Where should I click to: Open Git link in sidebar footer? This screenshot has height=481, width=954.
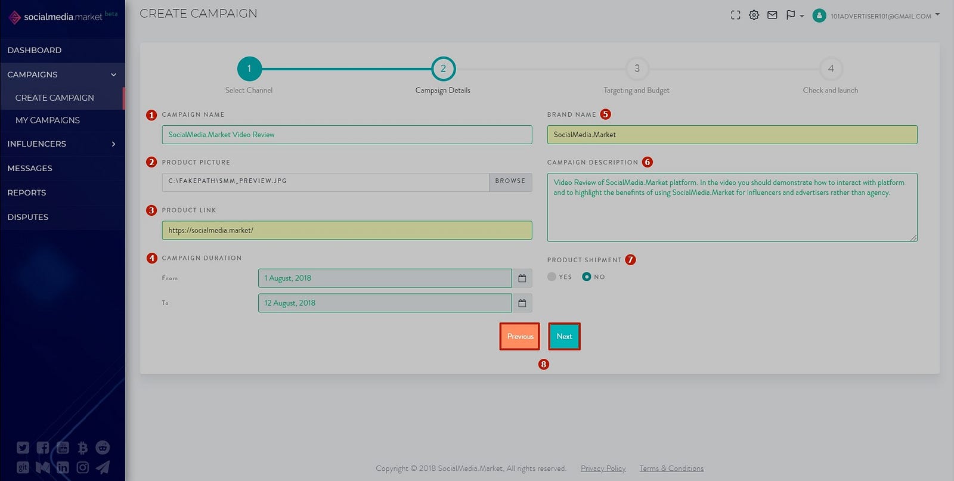(23, 468)
